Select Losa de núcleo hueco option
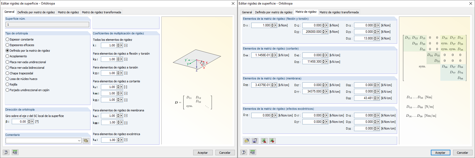 (21, 79)
